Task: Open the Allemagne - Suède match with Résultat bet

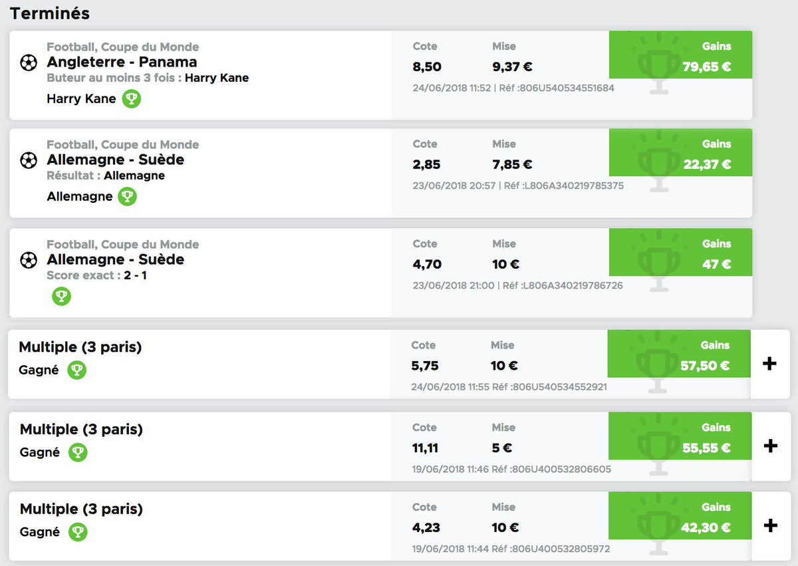Action: [116, 160]
